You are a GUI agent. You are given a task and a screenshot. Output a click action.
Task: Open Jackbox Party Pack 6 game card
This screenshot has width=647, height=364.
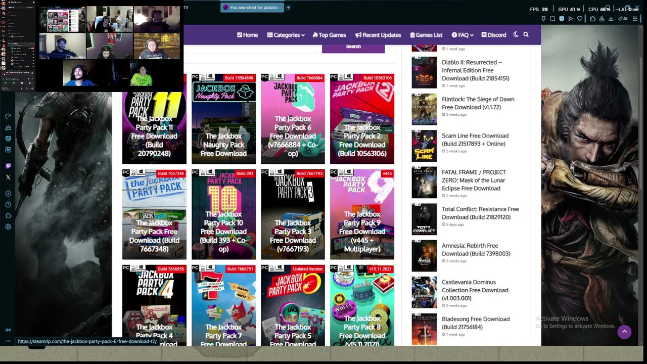(293, 119)
